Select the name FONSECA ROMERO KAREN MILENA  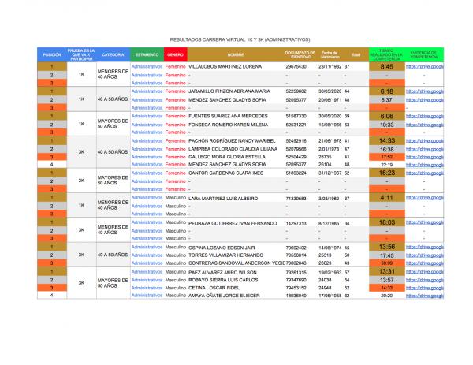point(228,125)
